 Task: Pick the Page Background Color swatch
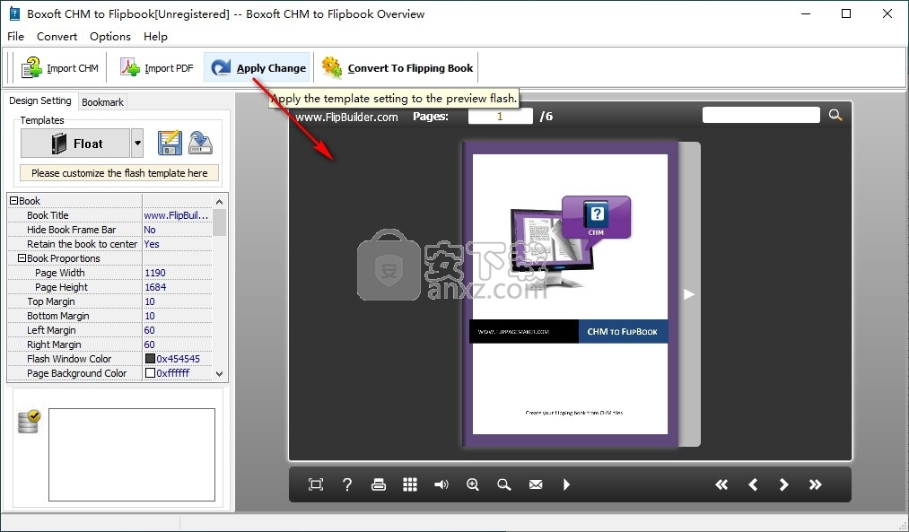pos(150,373)
